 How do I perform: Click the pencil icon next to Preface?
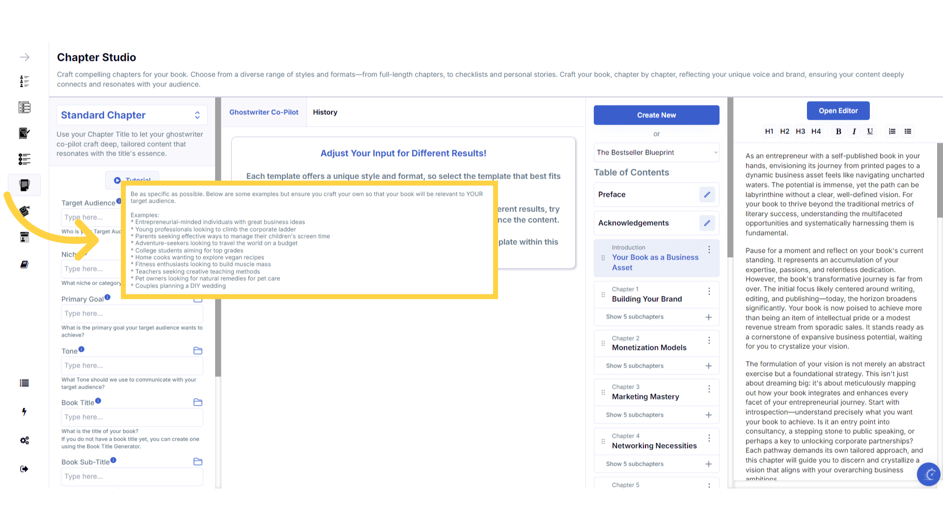pos(707,194)
